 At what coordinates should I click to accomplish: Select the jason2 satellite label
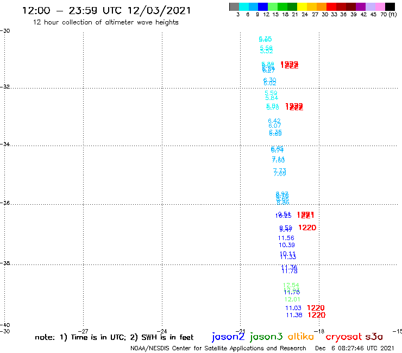click(x=228, y=337)
